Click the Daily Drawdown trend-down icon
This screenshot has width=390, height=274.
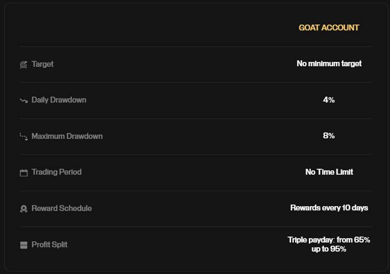pyautogui.click(x=24, y=100)
